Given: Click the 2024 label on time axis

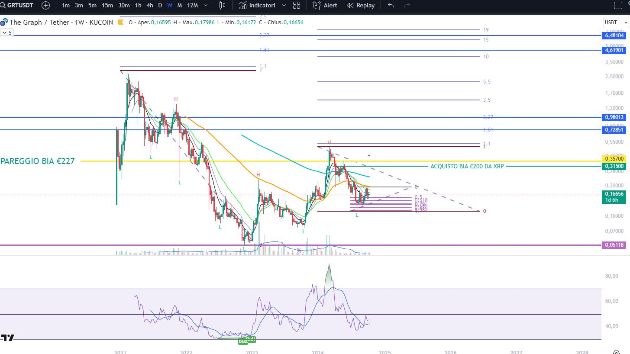Looking at the screenshot, I should pos(318,353).
